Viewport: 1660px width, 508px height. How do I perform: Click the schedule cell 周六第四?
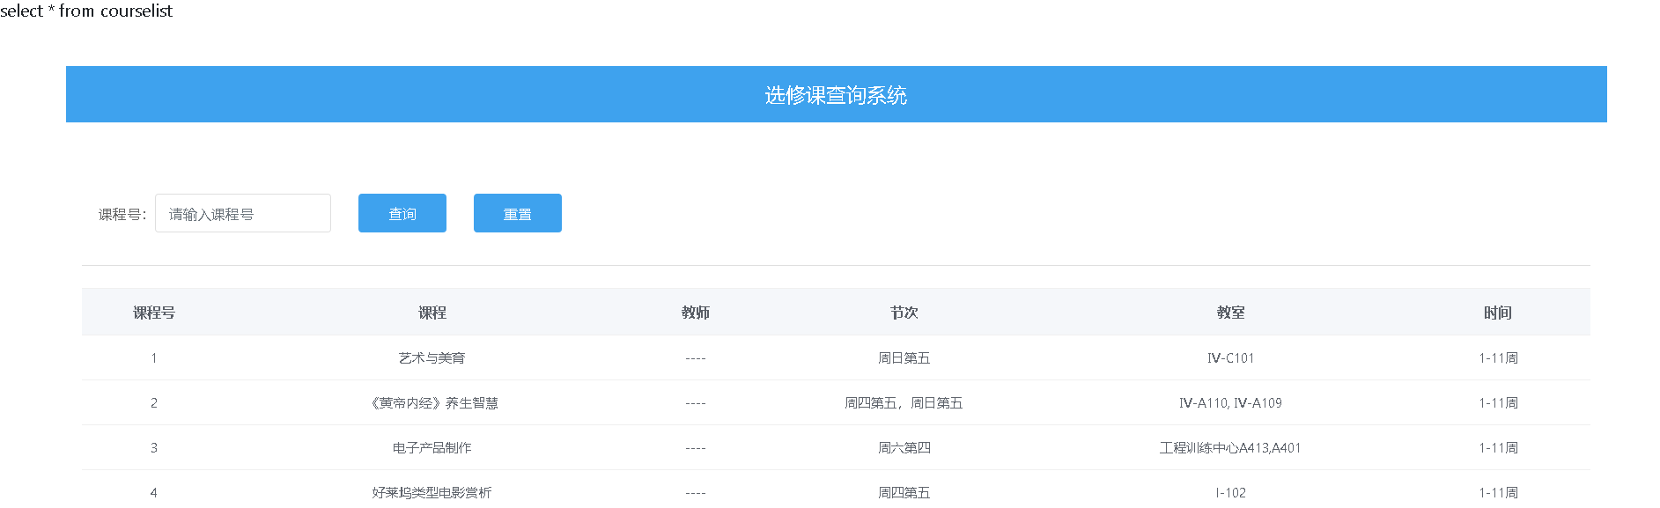(x=904, y=448)
